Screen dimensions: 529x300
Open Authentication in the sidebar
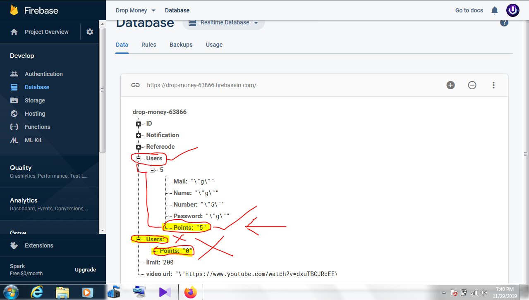click(43, 74)
